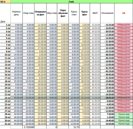Click Отклонение -39:45:00 on 16-Jul
Viewport: 133px width, 129px height.
pos(107,75)
